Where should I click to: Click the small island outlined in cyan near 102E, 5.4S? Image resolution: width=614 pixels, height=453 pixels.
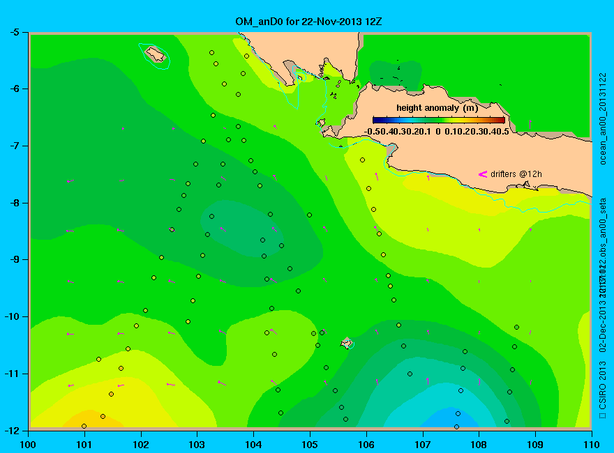click(x=155, y=54)
